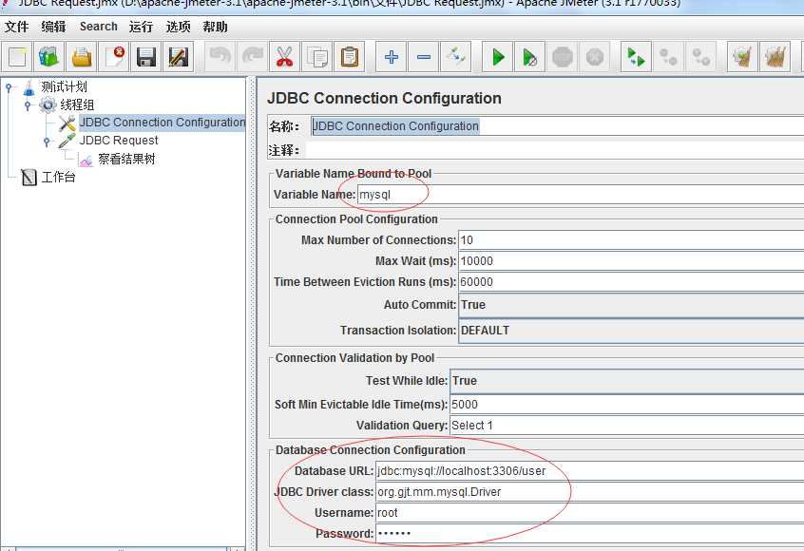Collapse all nodes with minus icon

[x=424, y=57]
